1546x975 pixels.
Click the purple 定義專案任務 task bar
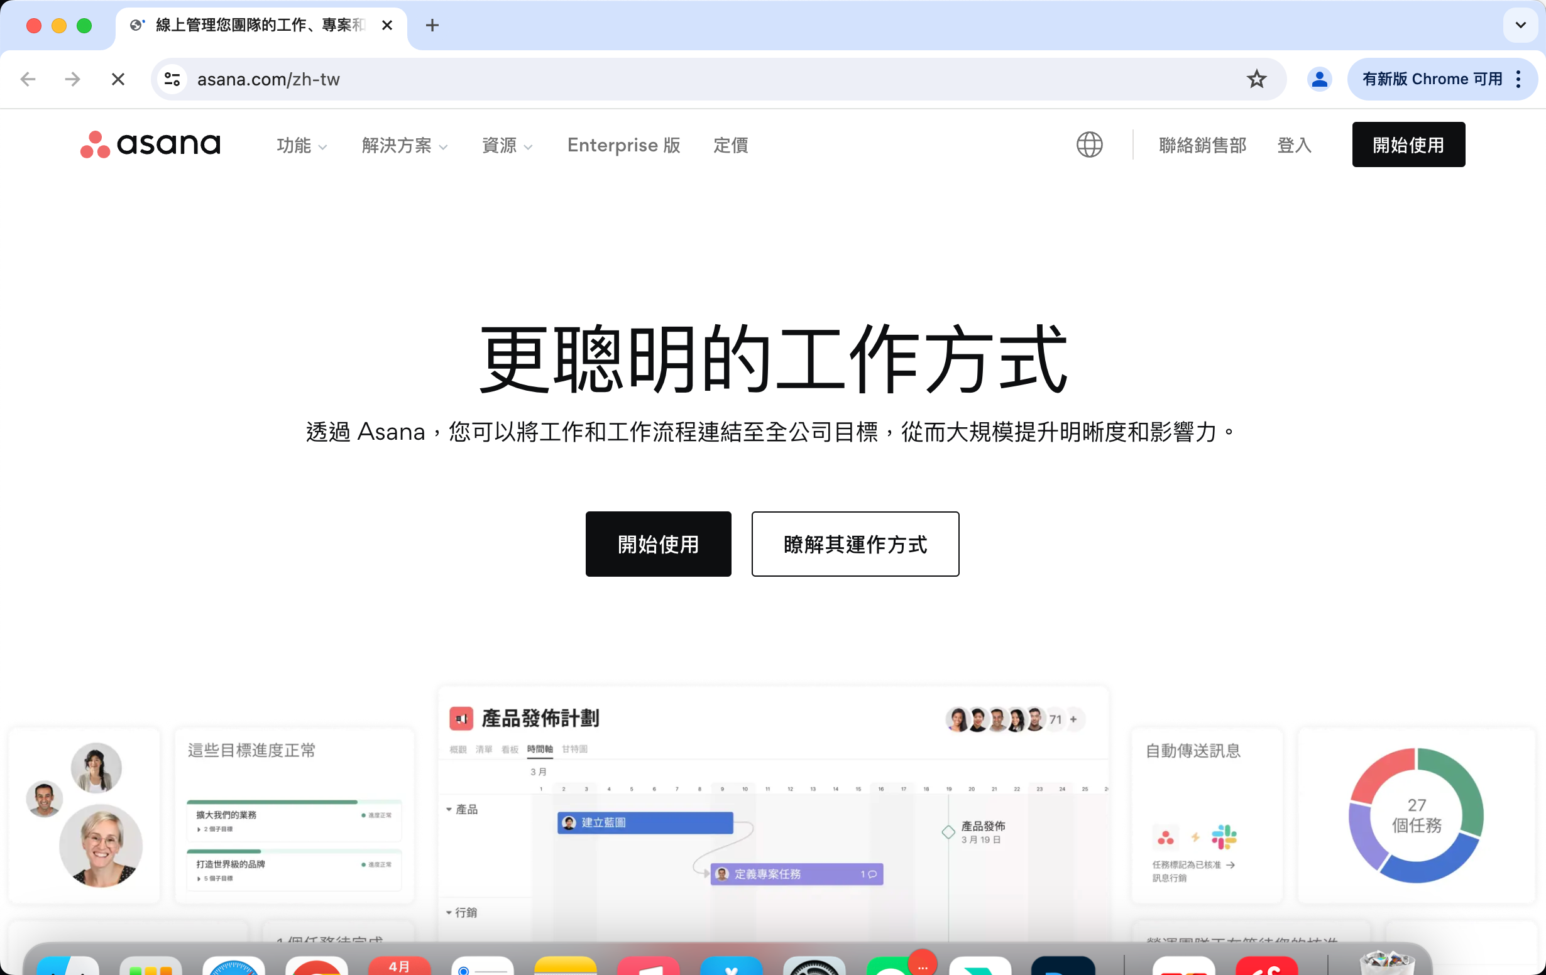[797, 874]
